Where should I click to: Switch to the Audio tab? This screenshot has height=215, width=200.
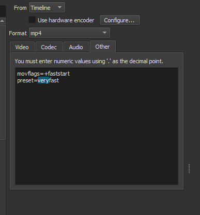coord(76,47)
